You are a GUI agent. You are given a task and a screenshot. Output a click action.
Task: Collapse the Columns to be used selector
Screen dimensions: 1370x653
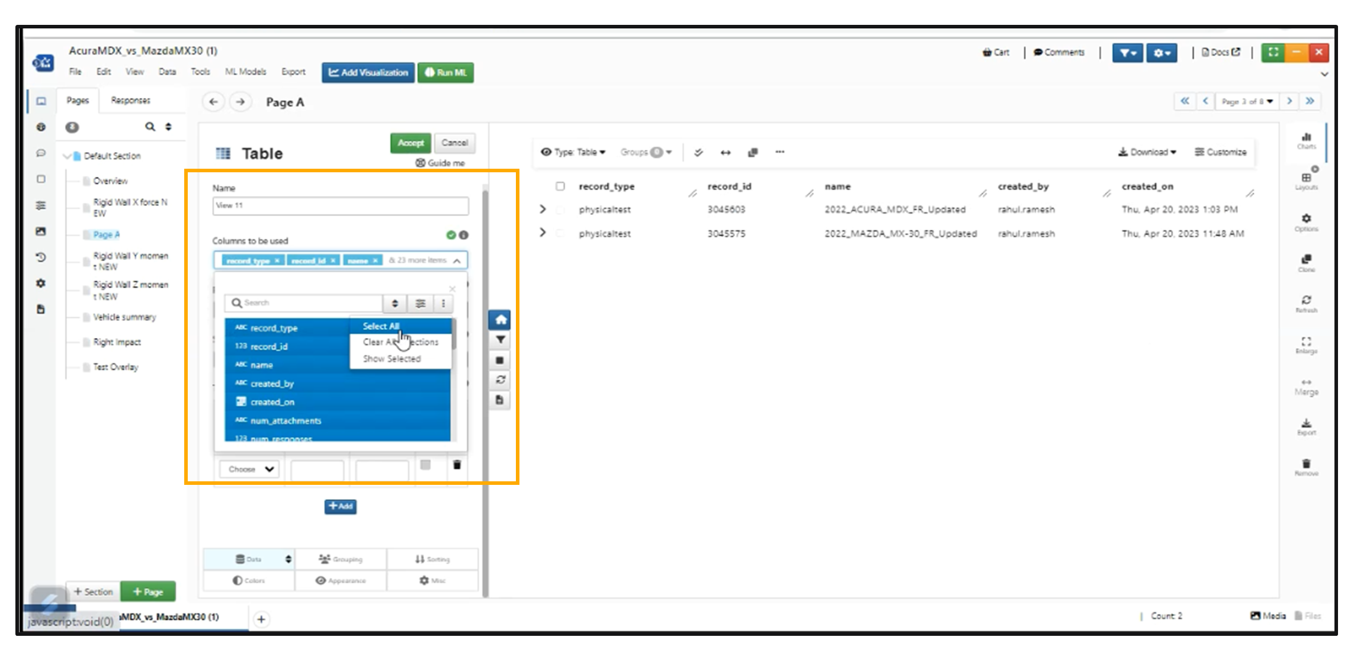pyautogui.click(x=457, y=260)
